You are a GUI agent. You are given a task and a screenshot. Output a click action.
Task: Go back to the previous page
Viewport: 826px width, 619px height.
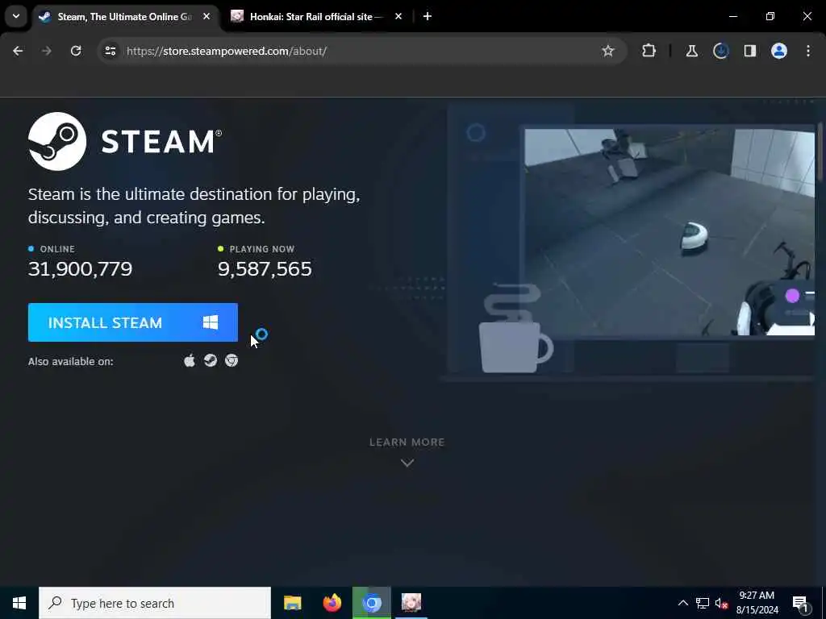click(18, 51)
